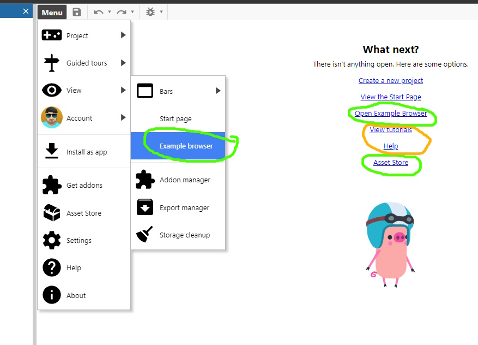Expand the Account submenu arrow
This screenshot has width=478, height=345.
[x=123, y=117]
